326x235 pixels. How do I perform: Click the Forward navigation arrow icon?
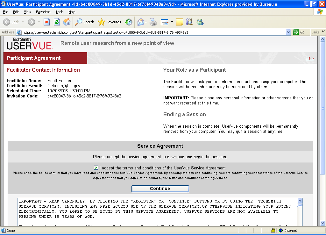click(x=32, y=22)
